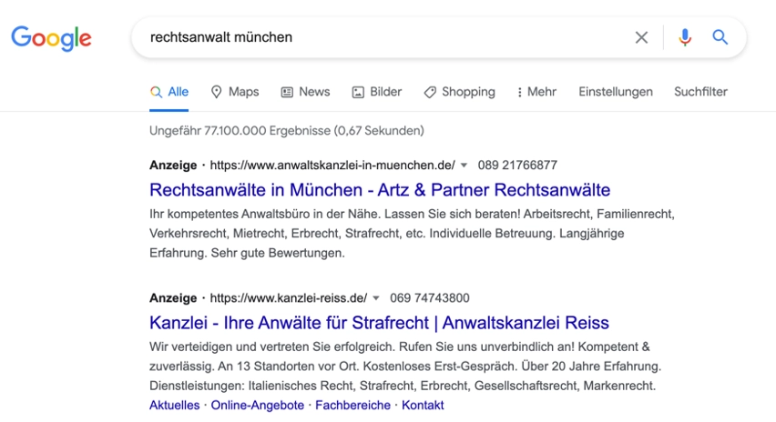Click the Aktuelles sitelink

coord(174,406)
